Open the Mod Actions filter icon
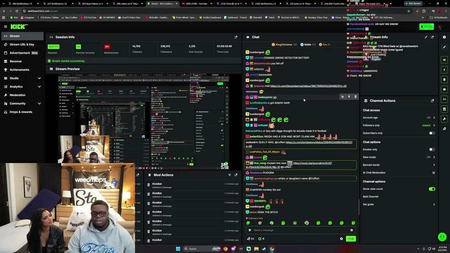 (230, 175)
